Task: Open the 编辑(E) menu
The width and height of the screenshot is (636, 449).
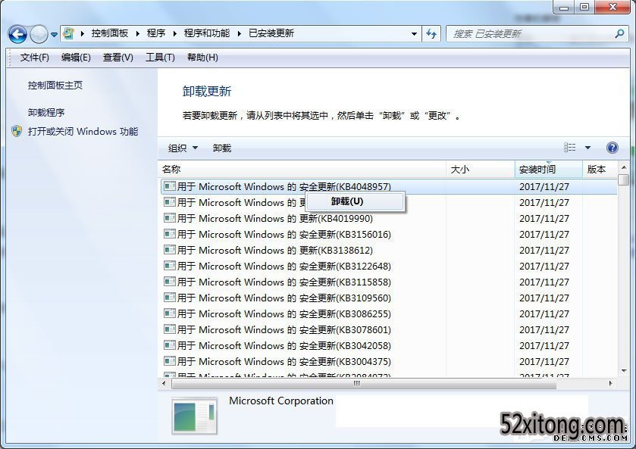Action: click(76, 58)
